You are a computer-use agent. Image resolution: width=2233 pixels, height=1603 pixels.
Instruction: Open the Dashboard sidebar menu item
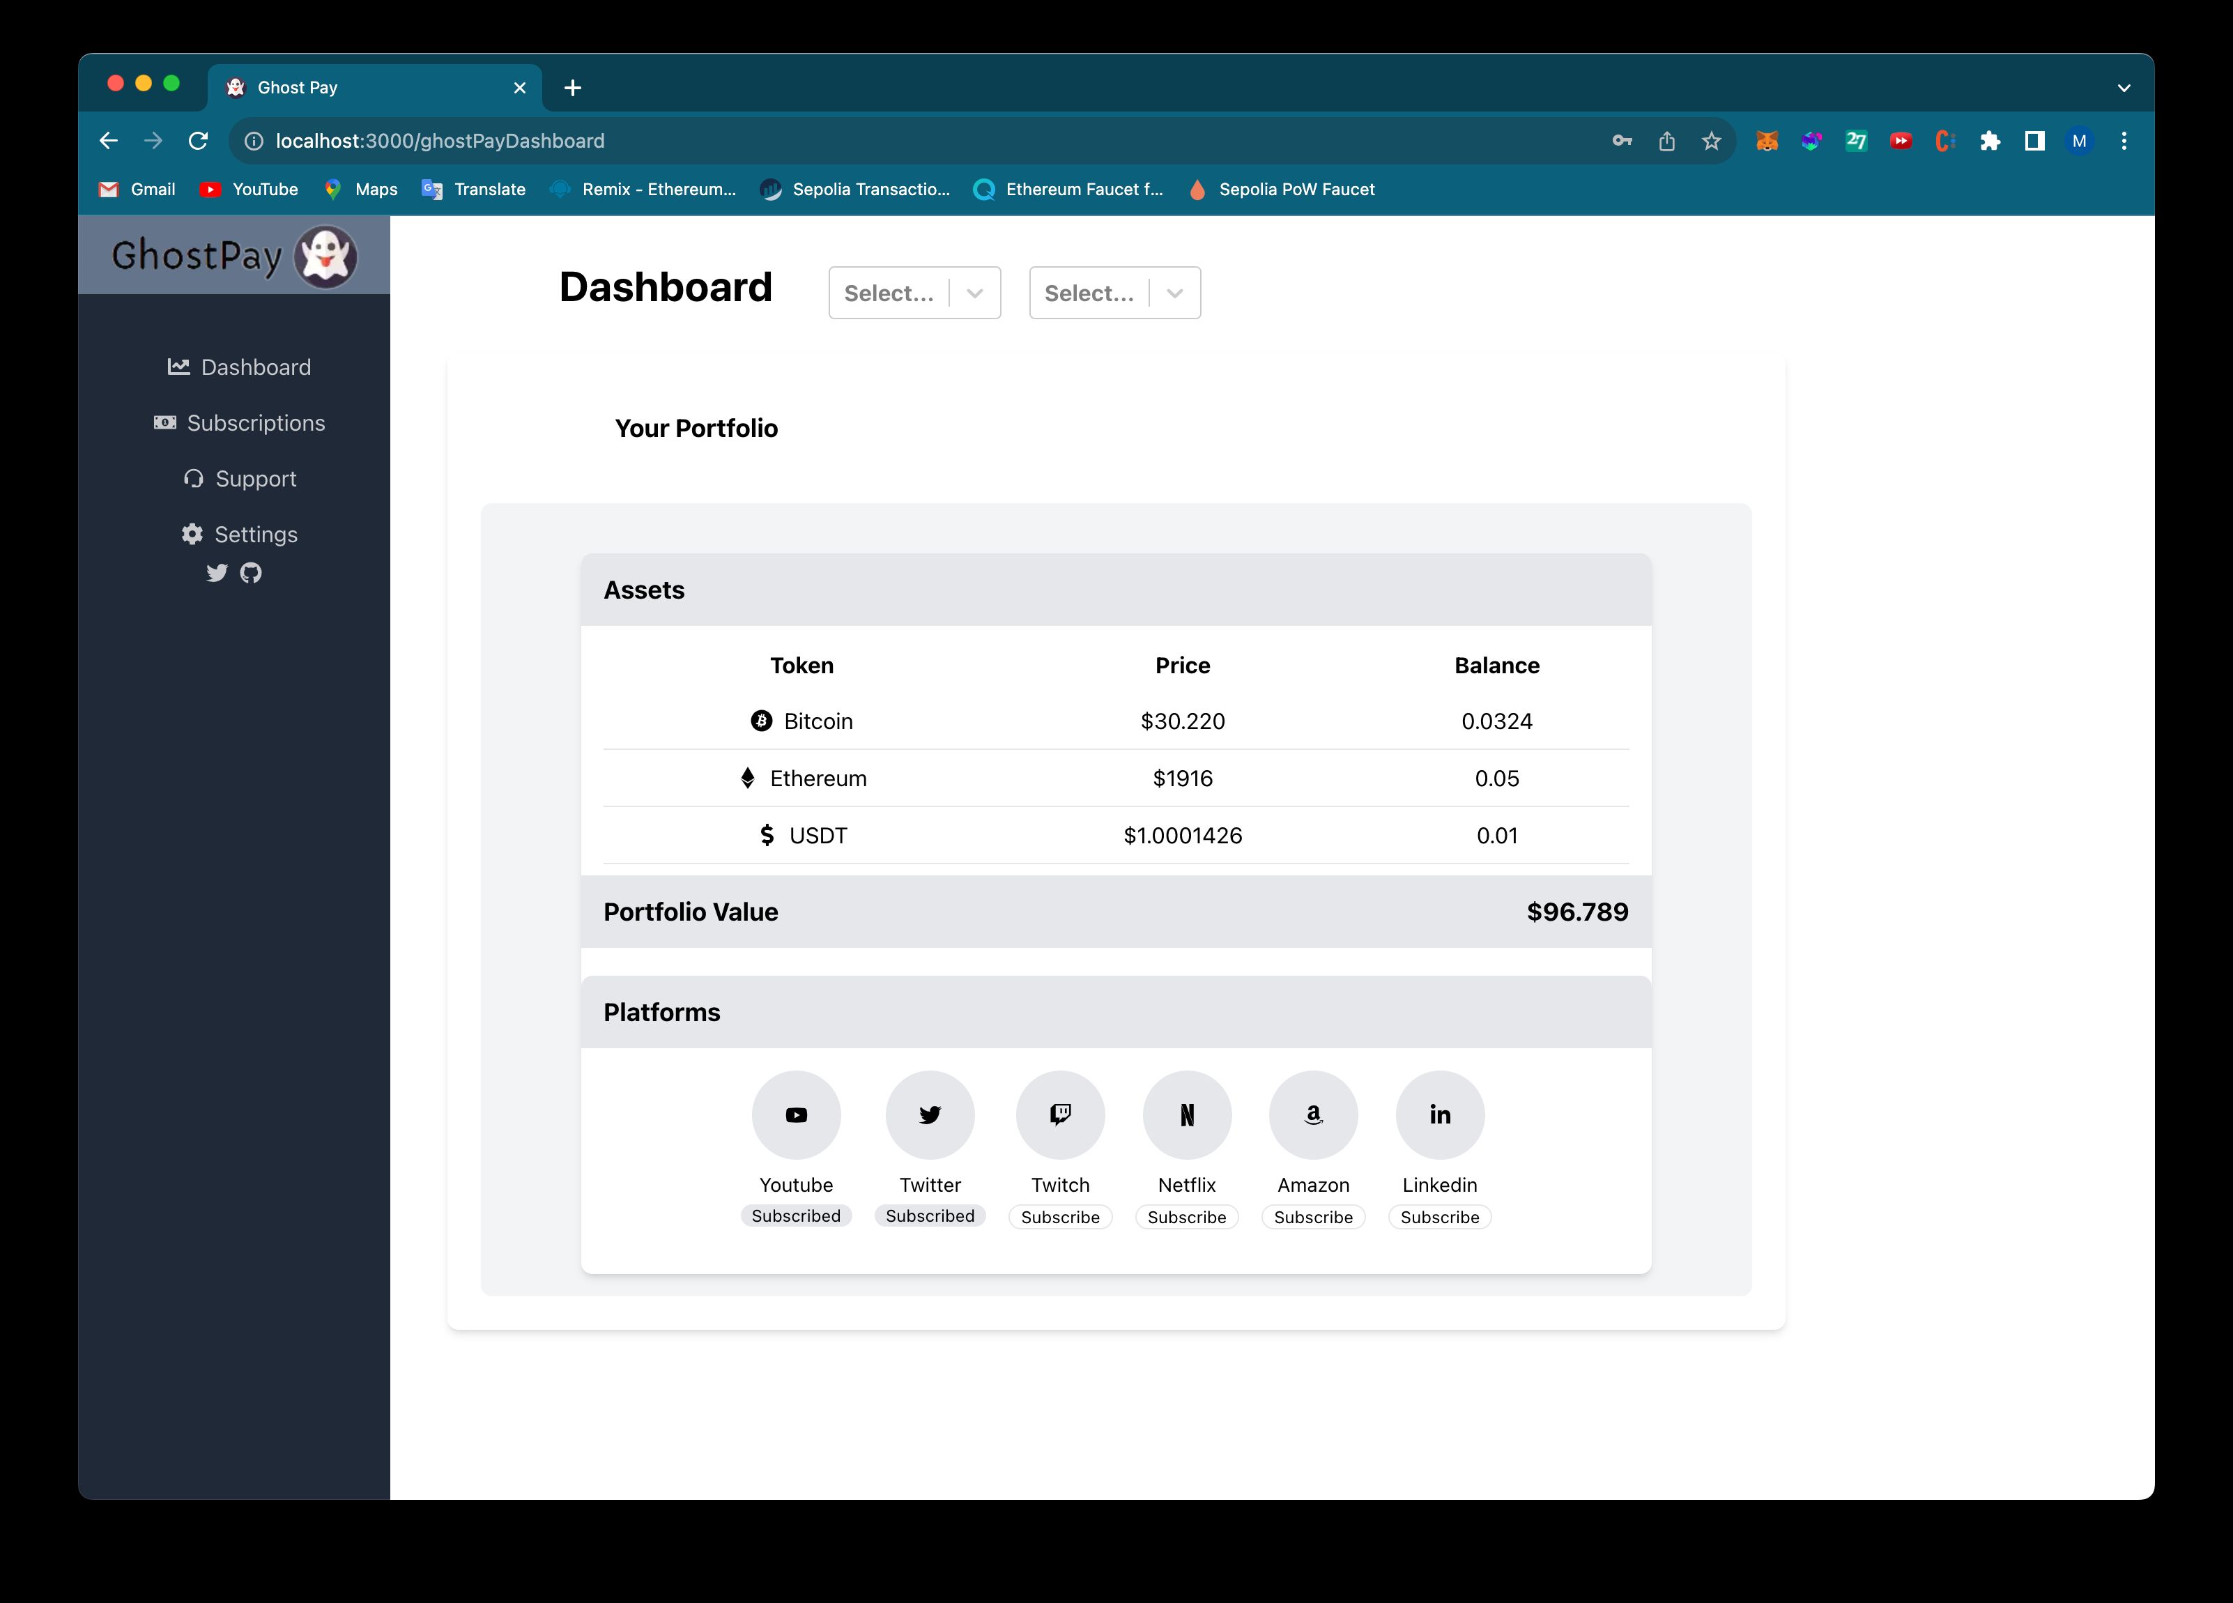click(x=238, y=366)
